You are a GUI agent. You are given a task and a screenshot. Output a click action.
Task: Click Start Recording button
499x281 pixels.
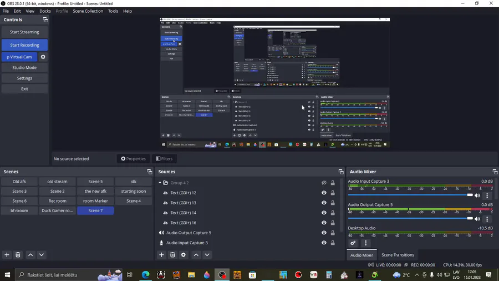pos(24,45)
